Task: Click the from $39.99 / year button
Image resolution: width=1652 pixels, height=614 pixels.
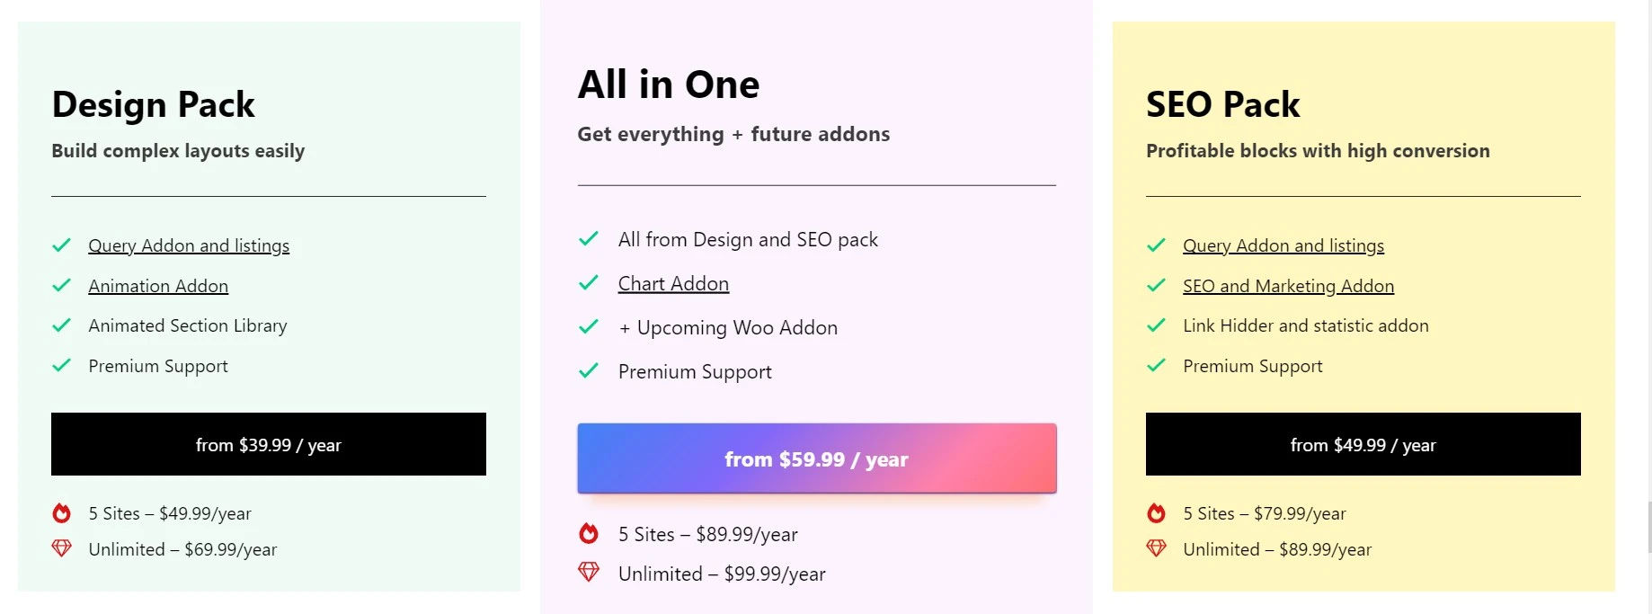Action: click(269, 444)
